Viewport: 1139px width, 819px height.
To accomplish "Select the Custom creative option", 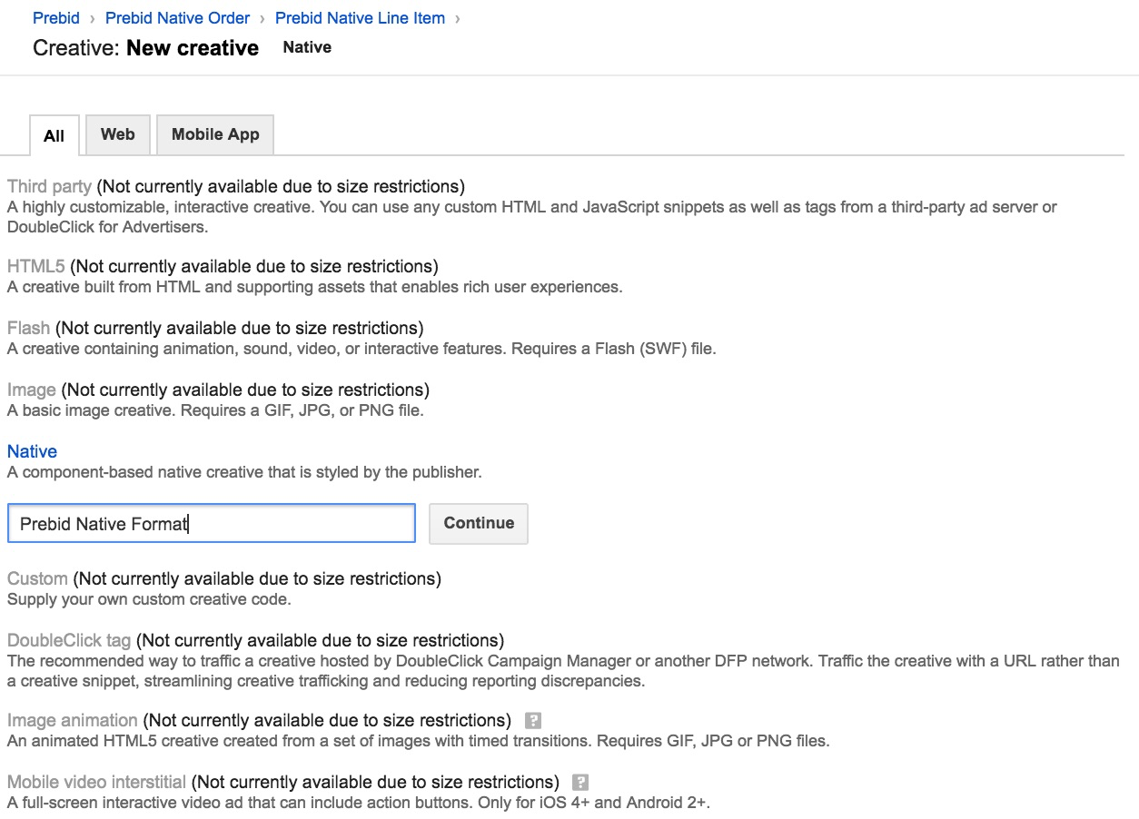I will click(x=37, y=578).
